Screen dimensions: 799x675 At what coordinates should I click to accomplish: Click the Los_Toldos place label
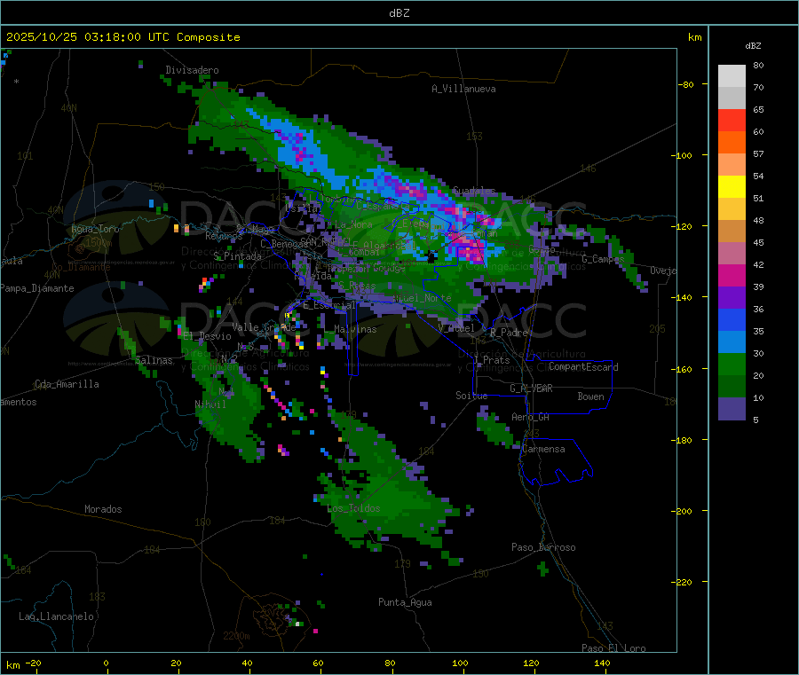(353, 508)
